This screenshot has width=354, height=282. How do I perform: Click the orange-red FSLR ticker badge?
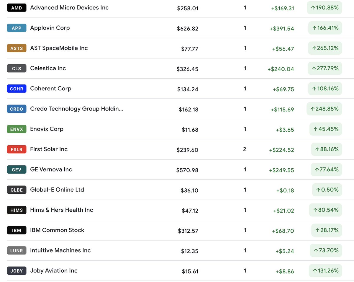[17, 149]
